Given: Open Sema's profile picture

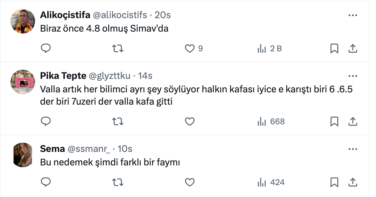Looking at the screenshot, I should point(23,155).
